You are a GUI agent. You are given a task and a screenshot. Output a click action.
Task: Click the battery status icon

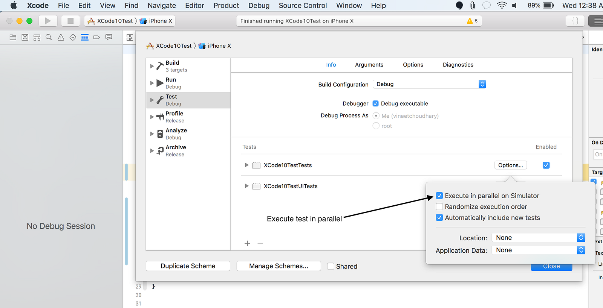[x=548, y=5]
